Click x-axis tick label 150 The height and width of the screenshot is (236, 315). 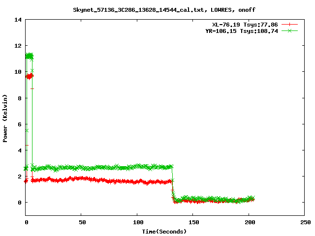pyautogui.click(x=194, y=222)
